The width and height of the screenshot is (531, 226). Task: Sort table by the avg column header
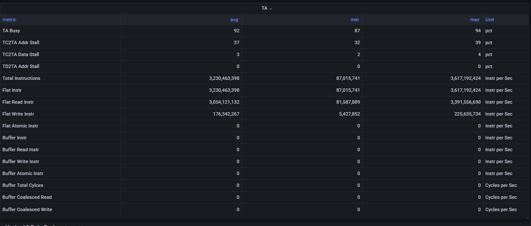tap(234, 20)
